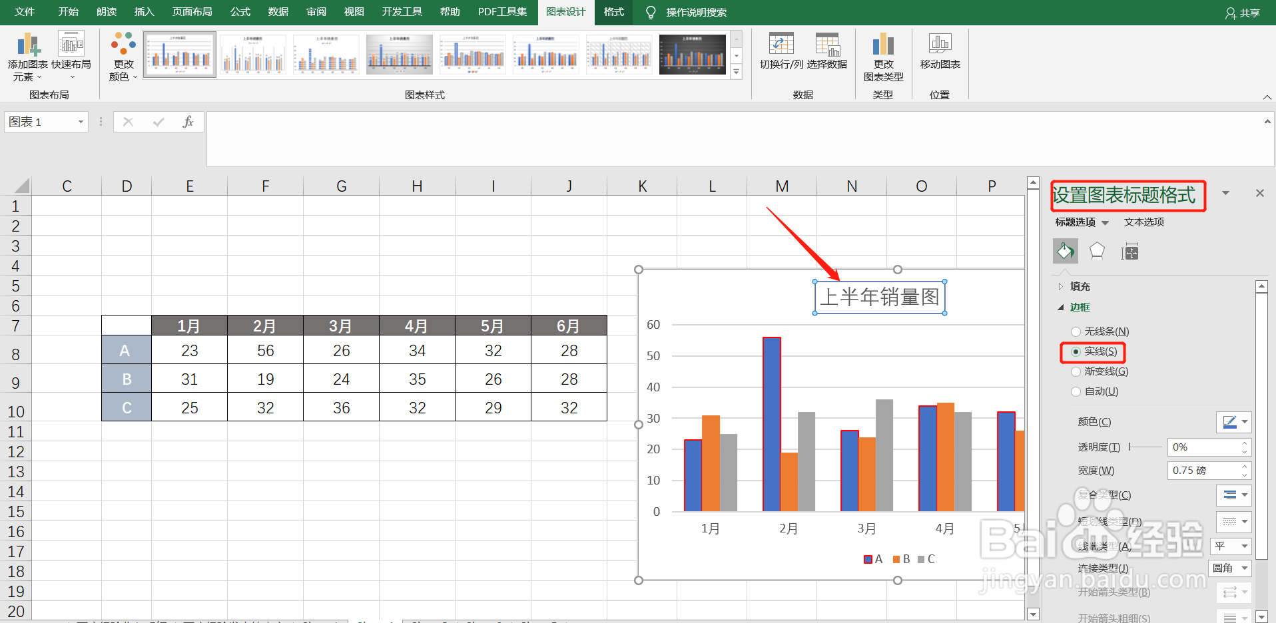Apply the dark black chart style thumbnail
The image size is (1276, 623).
tap(693, 54)
